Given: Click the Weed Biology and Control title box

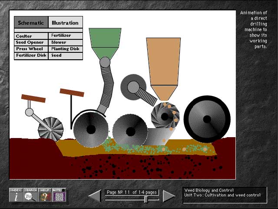Looking at the screenshot, I should 224,195.
